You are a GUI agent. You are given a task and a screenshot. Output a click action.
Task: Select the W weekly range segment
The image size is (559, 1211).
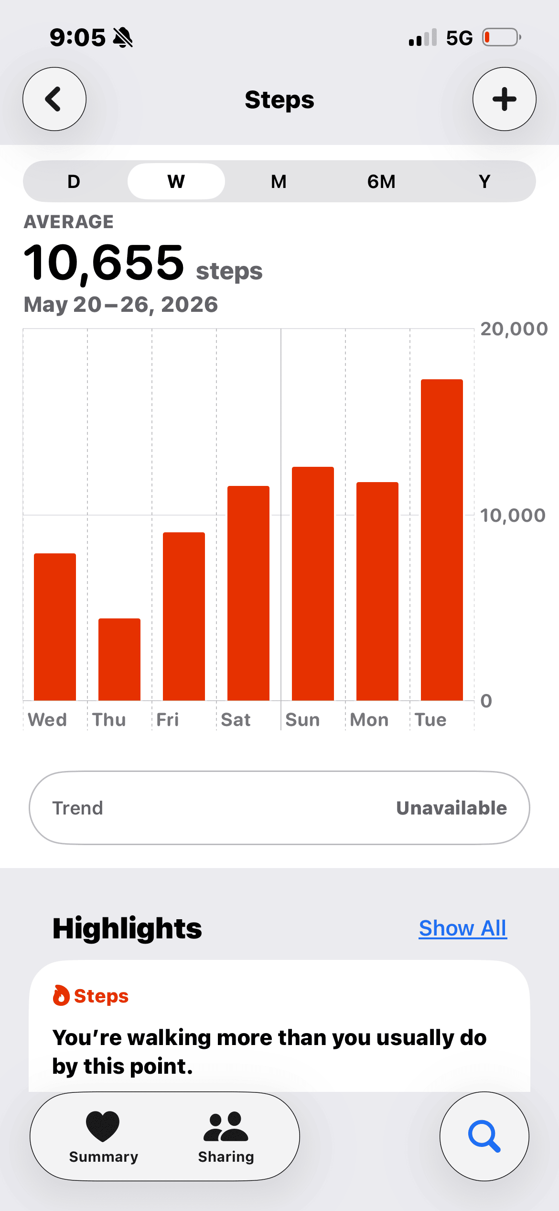point(176,182)
